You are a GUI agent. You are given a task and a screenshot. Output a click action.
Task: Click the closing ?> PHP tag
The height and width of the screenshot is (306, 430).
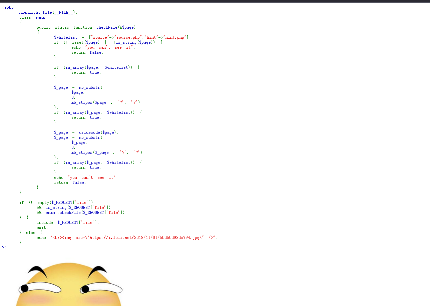coord(4,248)
